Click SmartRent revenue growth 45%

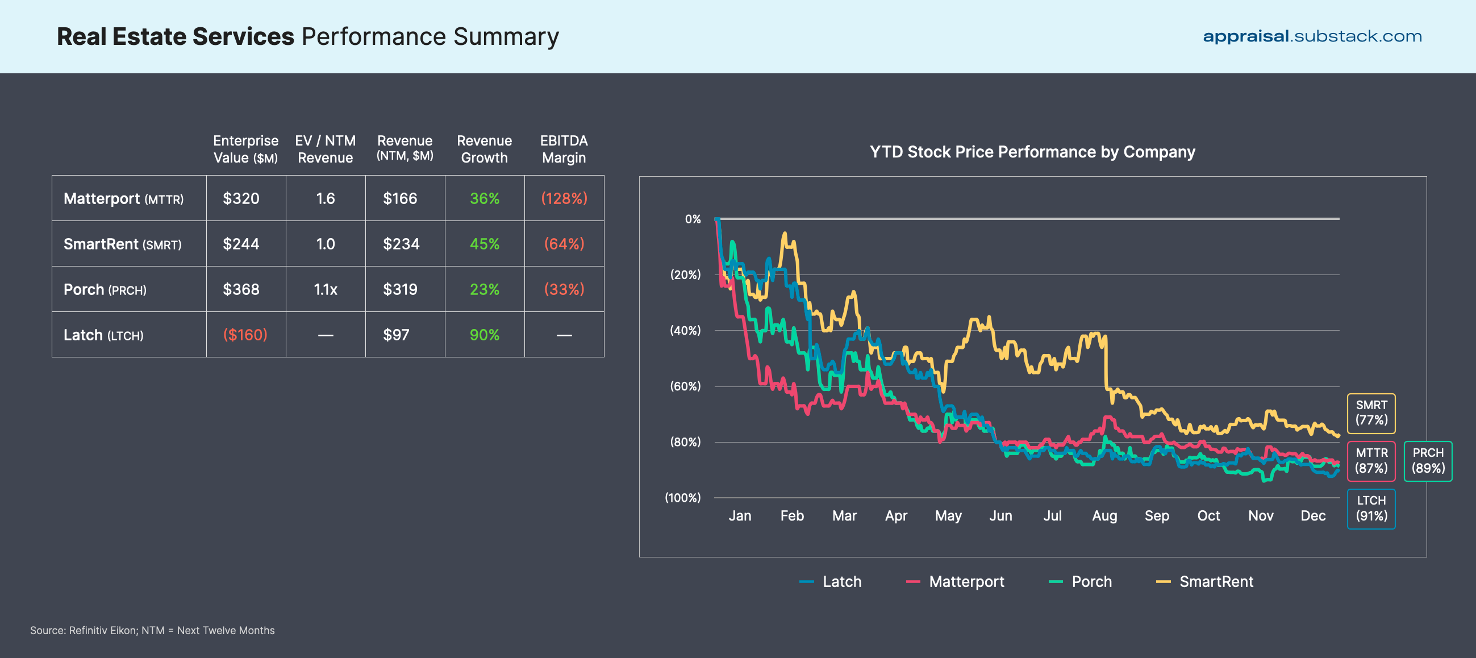pyautogui.click(x=485, y=244)
